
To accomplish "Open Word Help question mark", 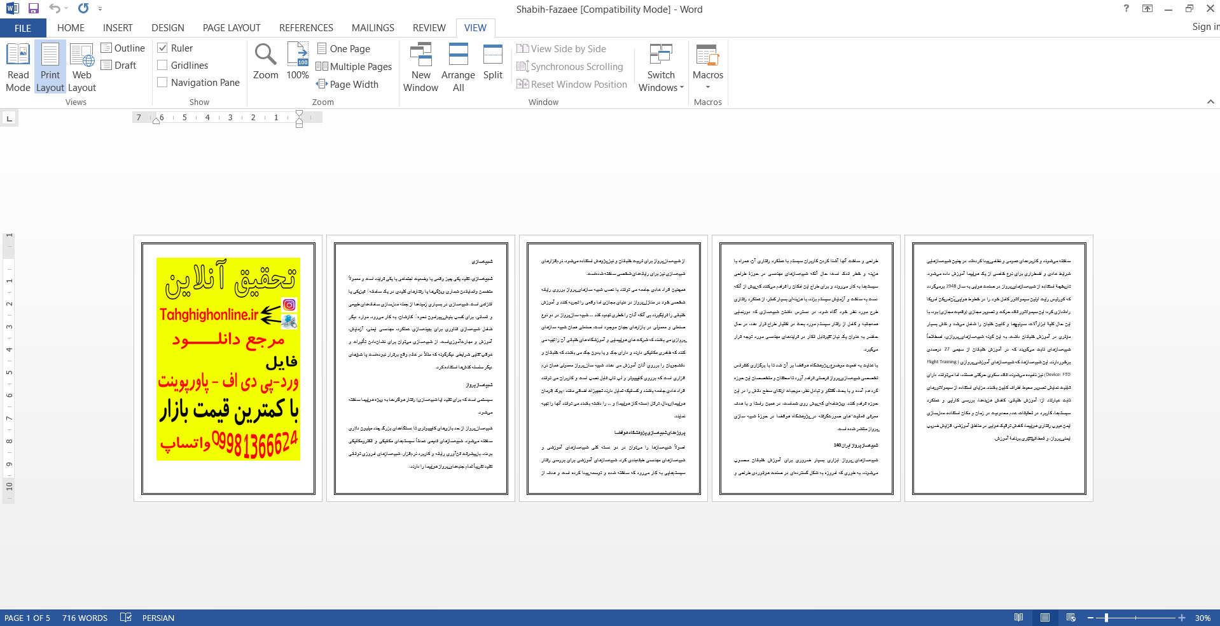I will point(1126,9).
